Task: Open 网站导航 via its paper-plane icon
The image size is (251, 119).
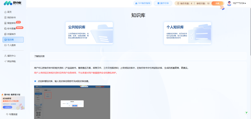Action: [5, 61]
